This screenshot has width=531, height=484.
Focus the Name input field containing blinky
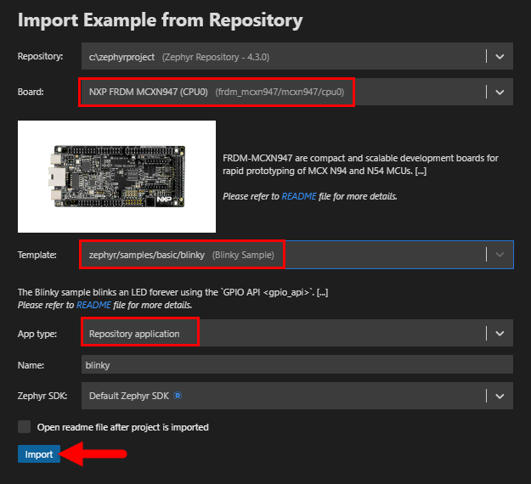297,364
